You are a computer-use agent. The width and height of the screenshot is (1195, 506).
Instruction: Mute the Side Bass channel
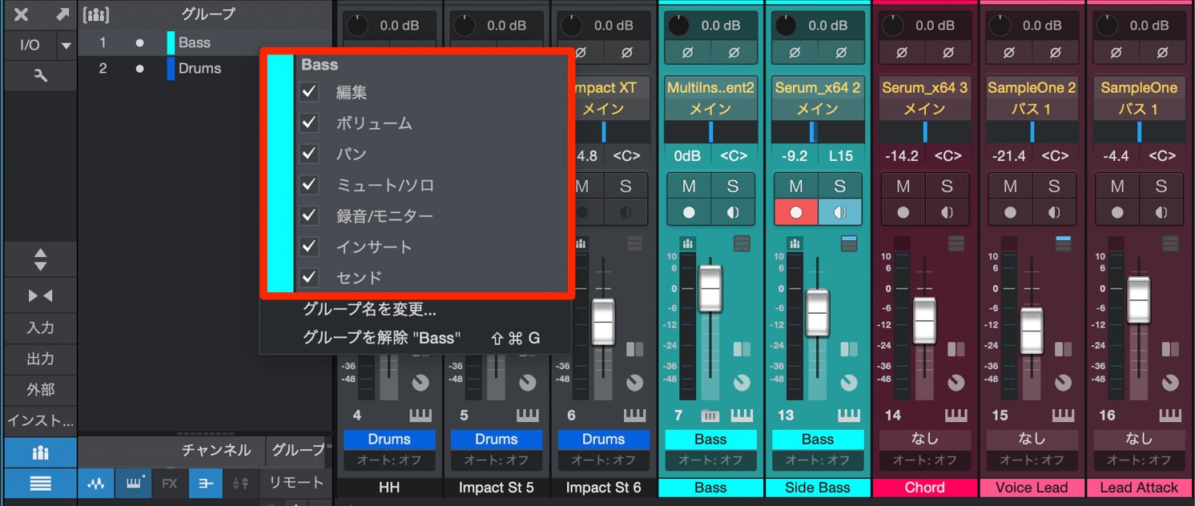(x=795, y=186)
